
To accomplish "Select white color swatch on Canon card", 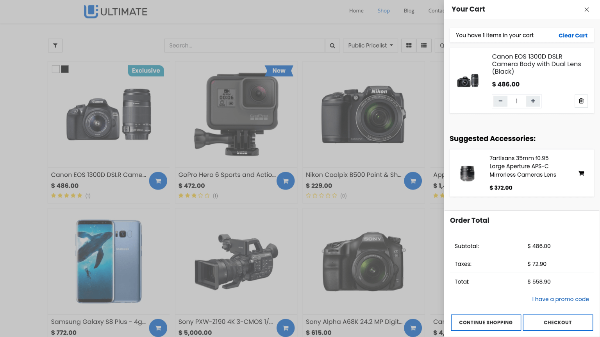I will click(56, 69).
